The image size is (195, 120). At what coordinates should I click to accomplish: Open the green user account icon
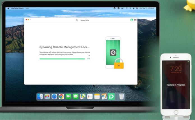pos(132,20)
